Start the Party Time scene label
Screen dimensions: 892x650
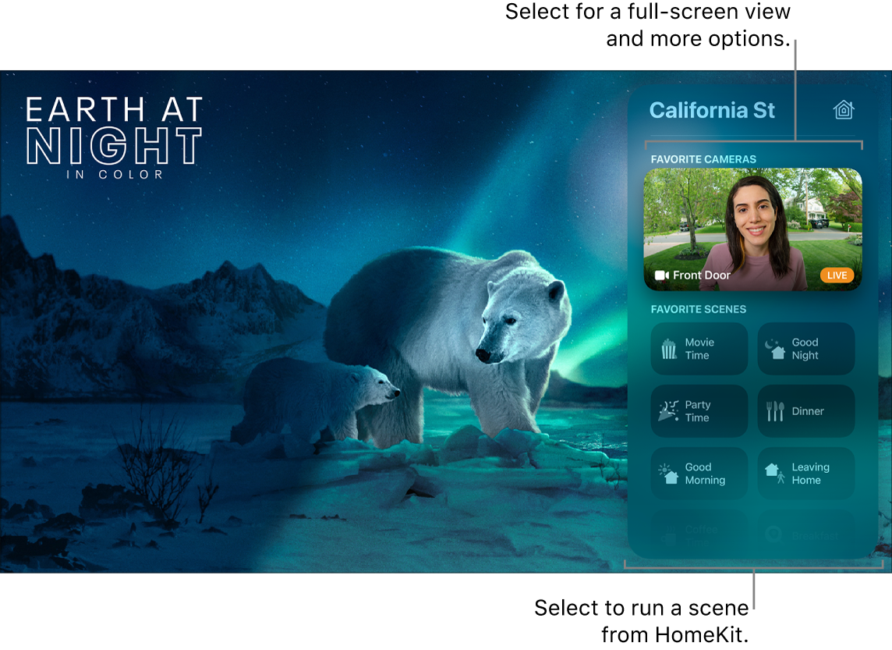pyautogui.click(x=697, y=411)
